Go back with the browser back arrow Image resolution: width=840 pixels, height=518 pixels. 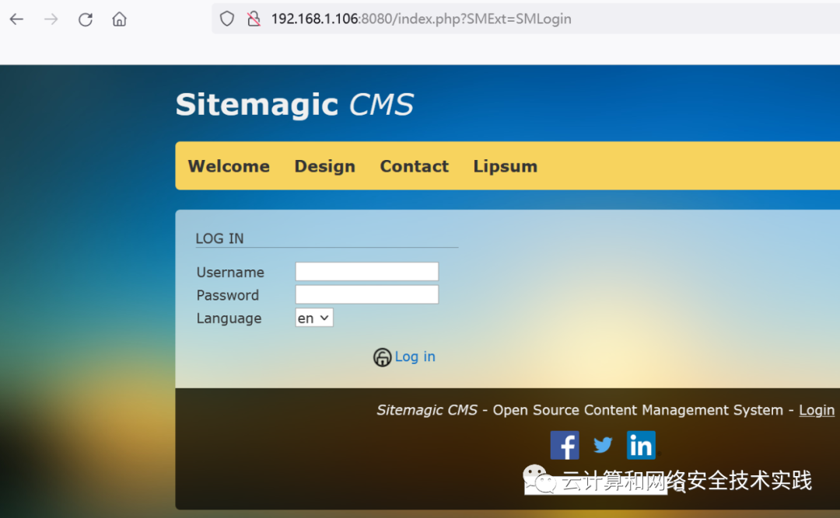tap(16, 19)
